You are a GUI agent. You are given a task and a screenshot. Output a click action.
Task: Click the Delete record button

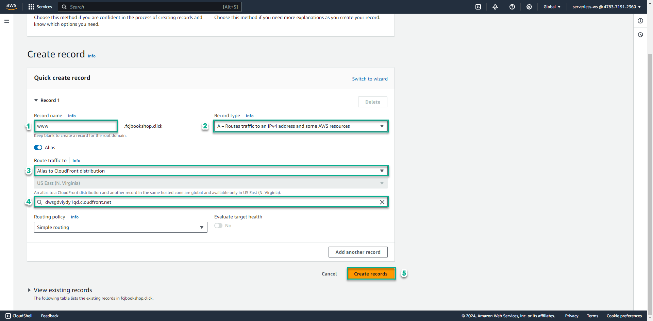373,102
